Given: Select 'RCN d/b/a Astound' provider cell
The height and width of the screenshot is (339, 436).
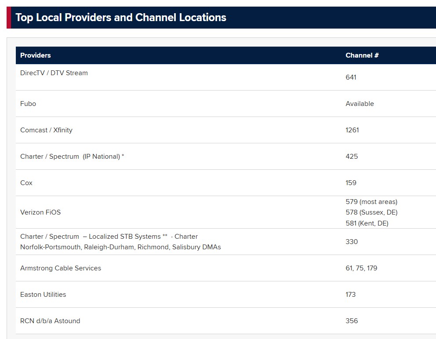Looking at the screenshot, I should coord(50,321).
